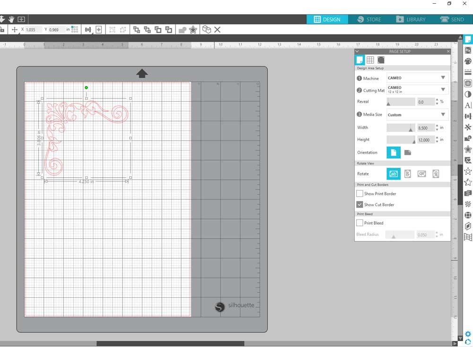Click the Offset star icon in toolbar
473x347 pixels.
coord(193,29)
